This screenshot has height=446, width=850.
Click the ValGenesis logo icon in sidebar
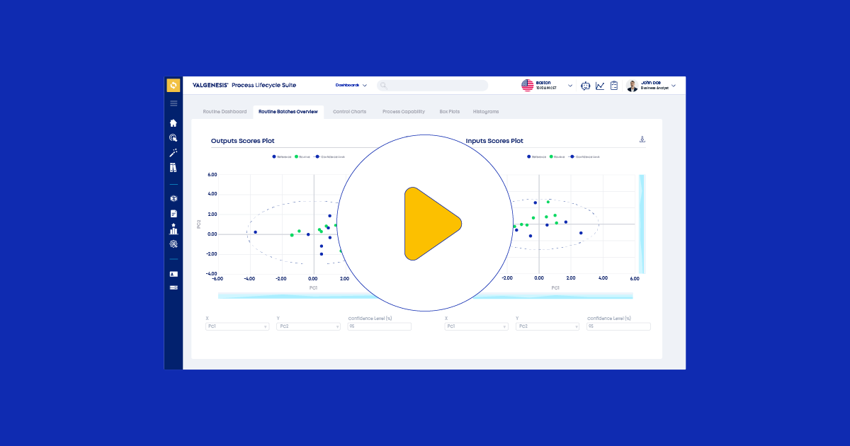pos(174,86)
